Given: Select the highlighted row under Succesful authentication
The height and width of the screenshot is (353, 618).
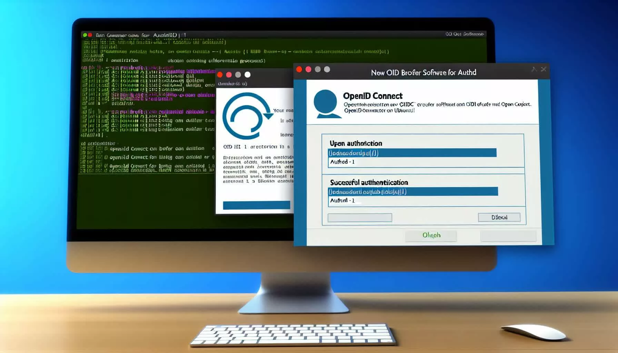Looking at the screenshot, I should tap(412, 191).
